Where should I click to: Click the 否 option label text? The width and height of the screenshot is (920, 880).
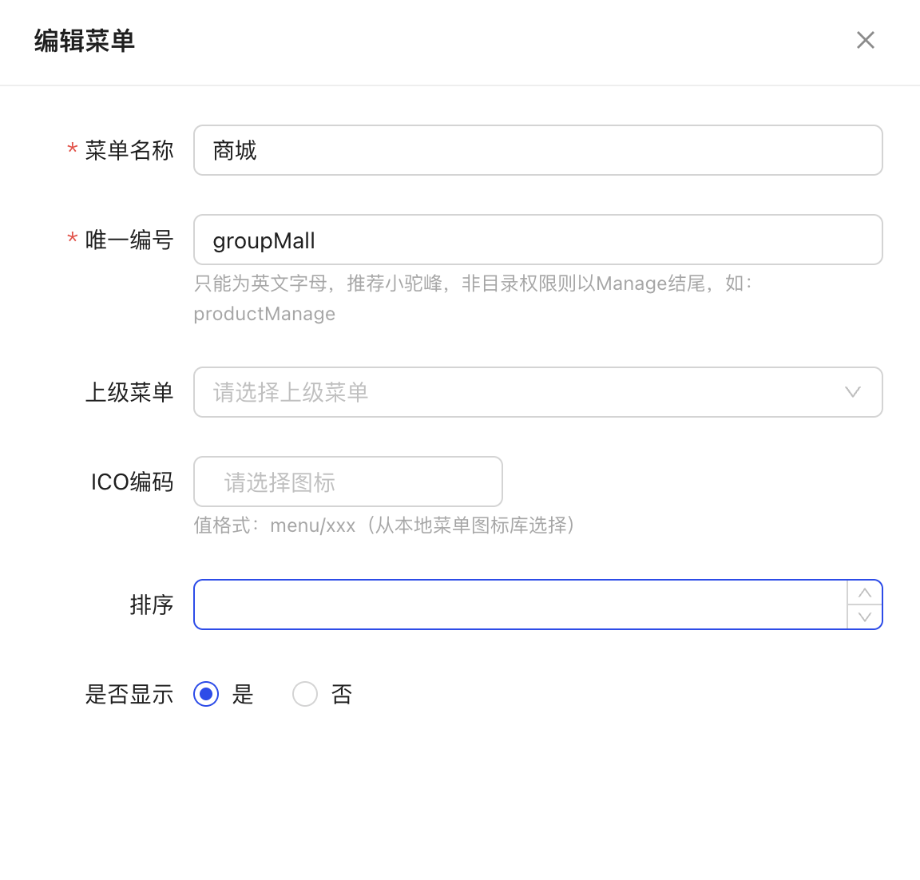[342, 694]
